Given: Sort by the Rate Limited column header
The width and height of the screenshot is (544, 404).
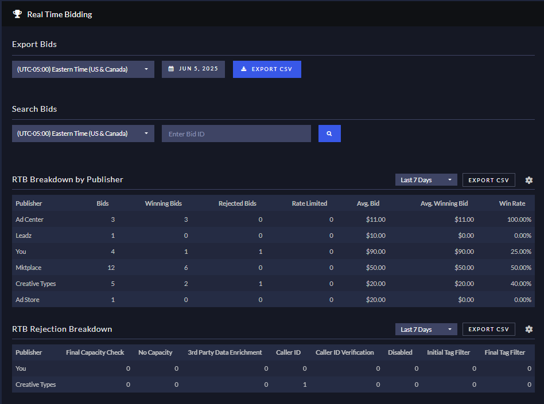Looking at the screenshot, I should [309, 203].
